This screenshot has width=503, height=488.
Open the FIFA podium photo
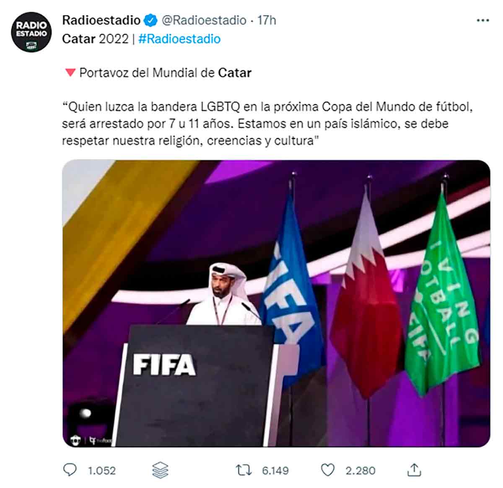[x=276, y=303]
